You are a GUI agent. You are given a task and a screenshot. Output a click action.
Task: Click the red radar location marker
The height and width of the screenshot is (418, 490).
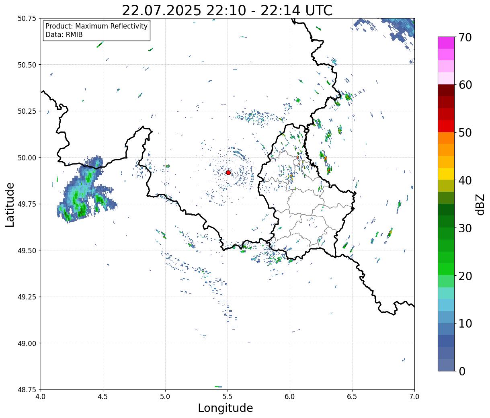pos(228,172)
